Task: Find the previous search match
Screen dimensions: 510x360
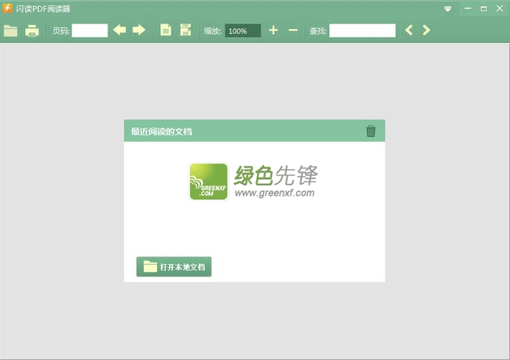Action: [x=409, y=30]
